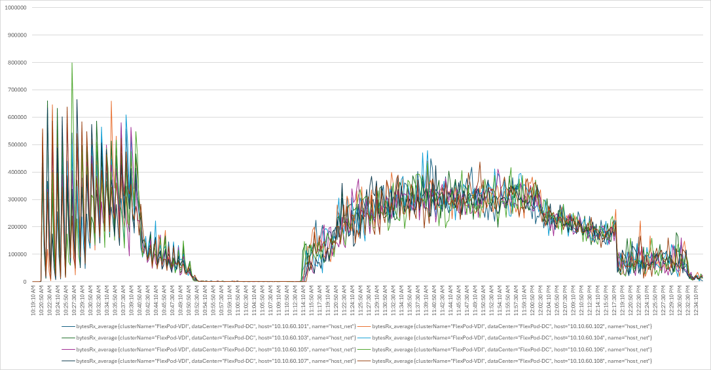Click the 12:34:10 PM x-axis label

695,301
